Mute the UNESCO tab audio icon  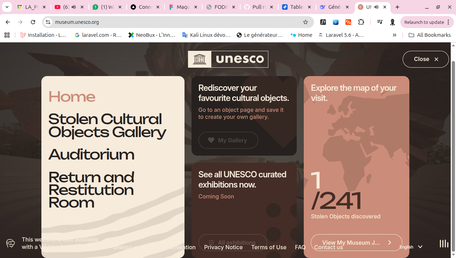point(376,7)
